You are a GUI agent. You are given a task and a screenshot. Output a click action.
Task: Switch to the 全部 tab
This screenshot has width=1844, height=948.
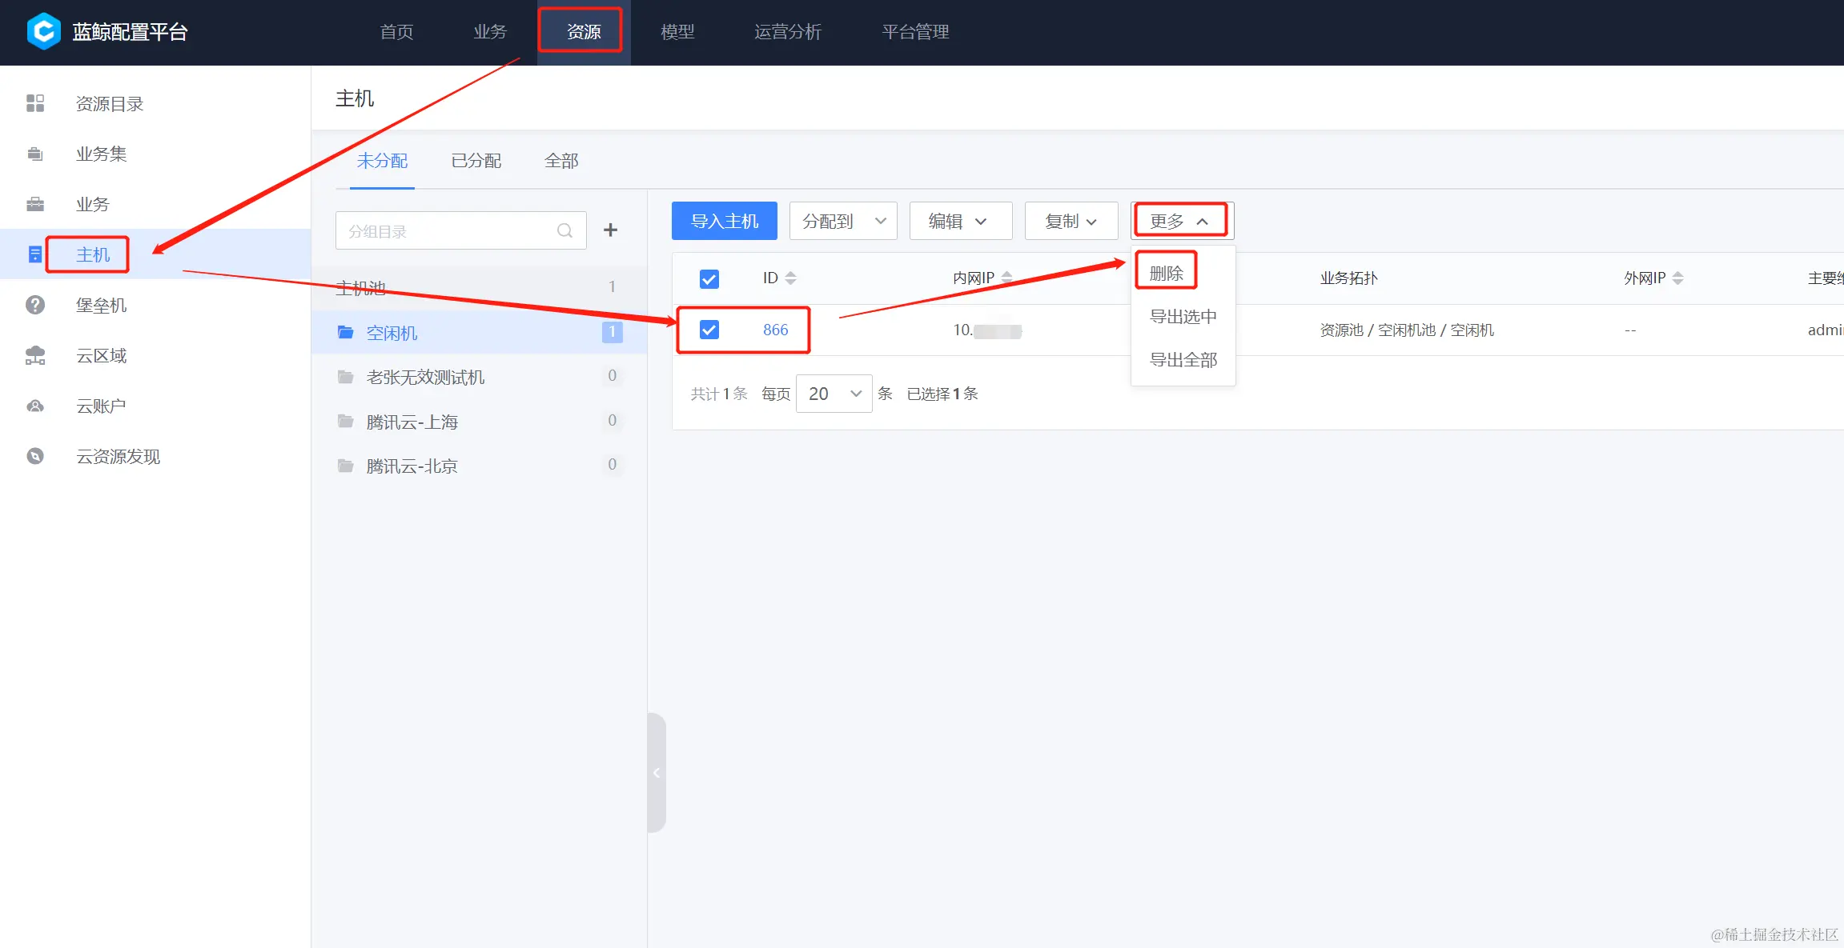point(561,161)
